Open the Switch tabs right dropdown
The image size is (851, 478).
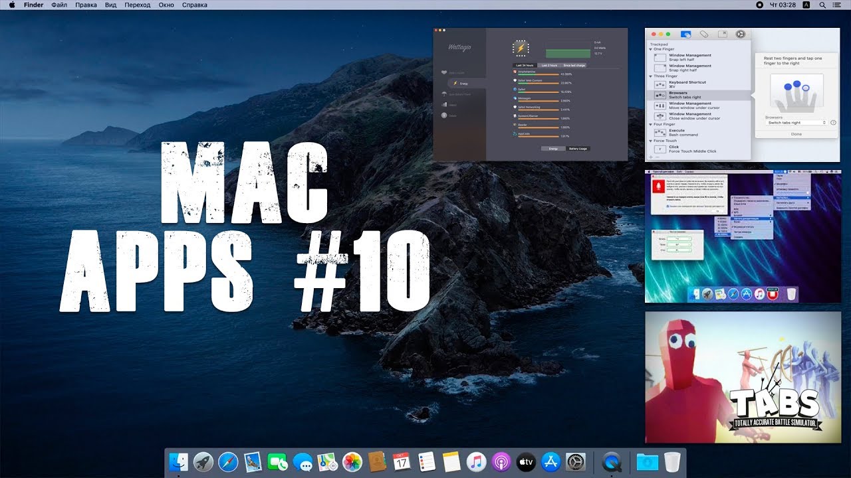tap(796, 123)
